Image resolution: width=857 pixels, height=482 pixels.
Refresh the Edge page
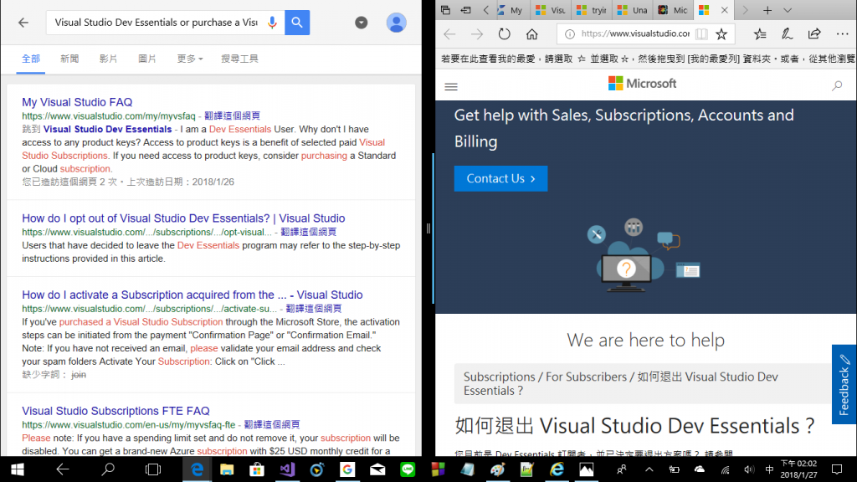point(505,33)
